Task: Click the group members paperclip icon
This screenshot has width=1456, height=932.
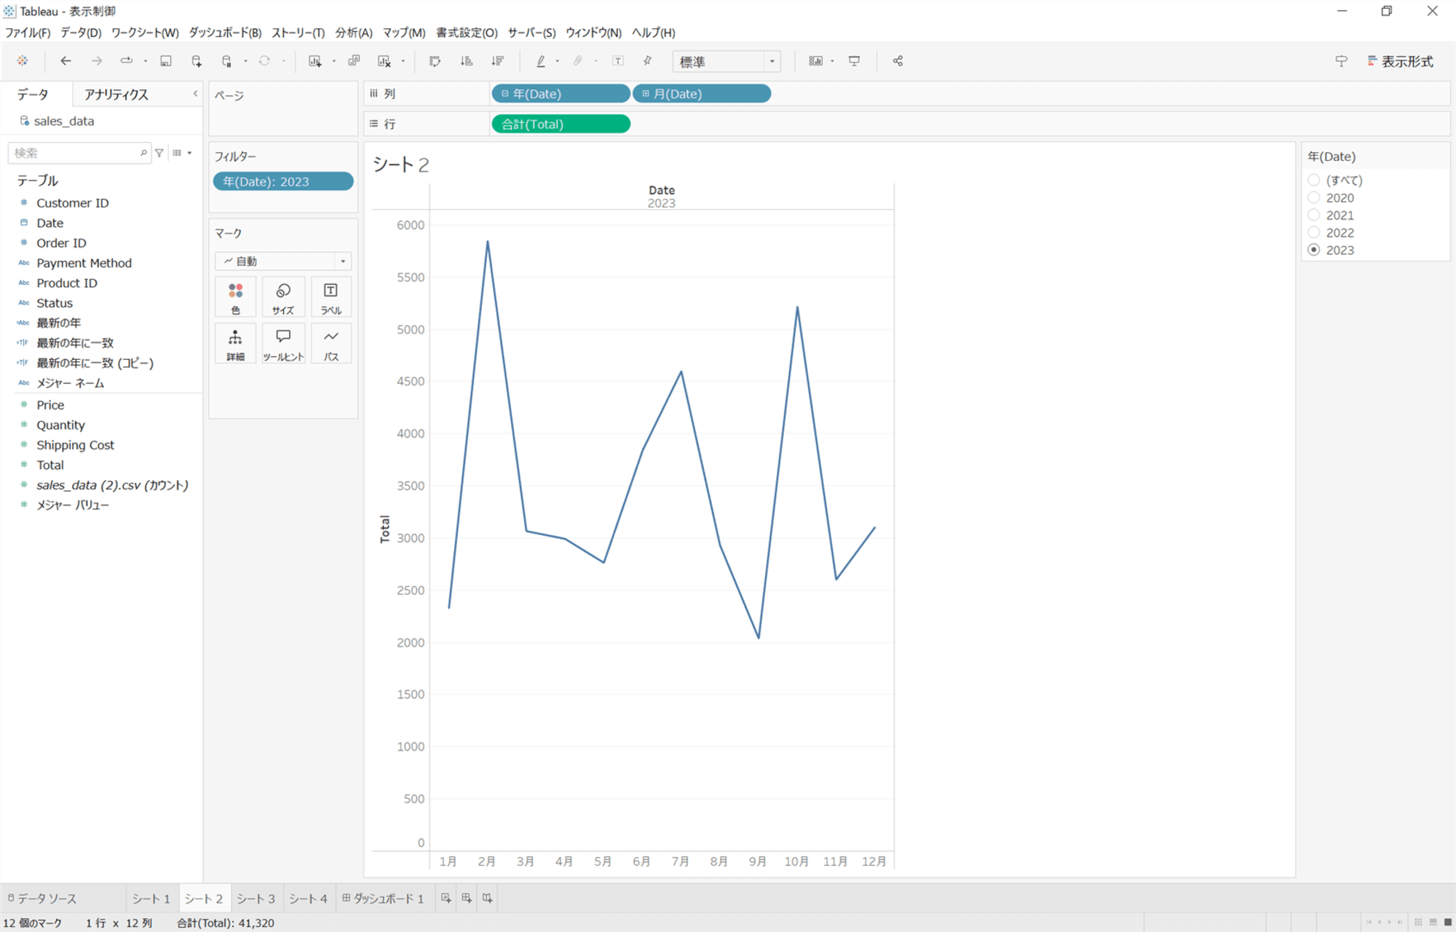Action: tap(578, 61)
